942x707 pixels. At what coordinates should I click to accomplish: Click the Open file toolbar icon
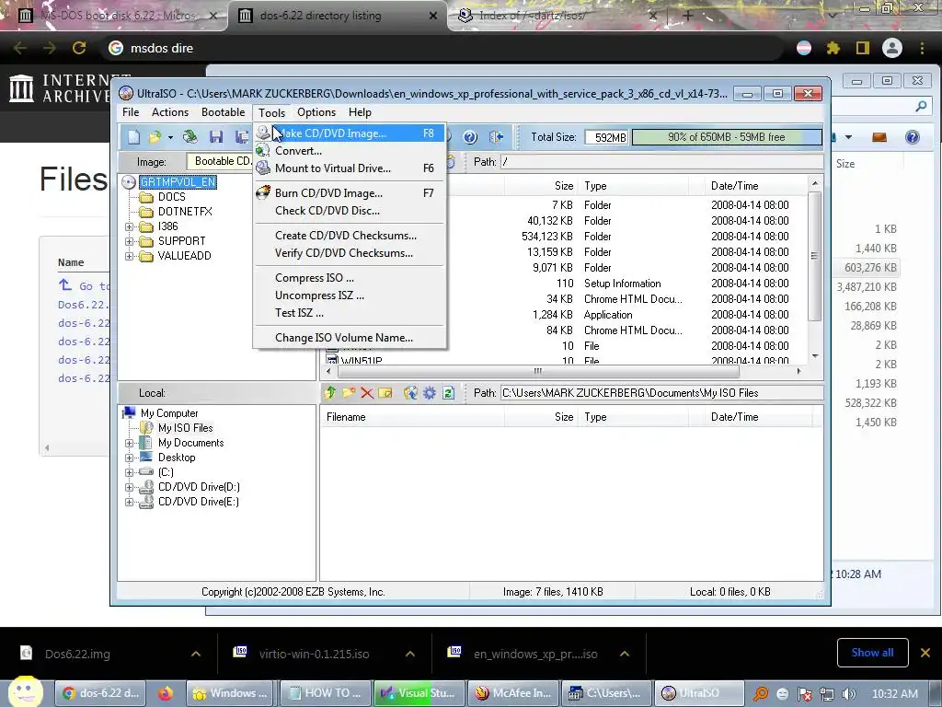[x=155, y=137]
